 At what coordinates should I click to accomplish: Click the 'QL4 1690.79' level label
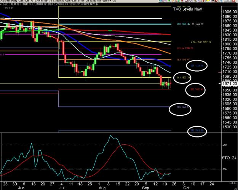point(184,78)
